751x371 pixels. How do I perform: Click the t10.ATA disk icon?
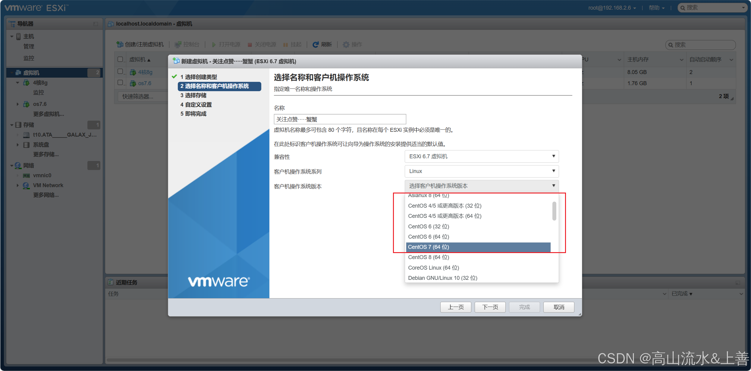[27, 135]
